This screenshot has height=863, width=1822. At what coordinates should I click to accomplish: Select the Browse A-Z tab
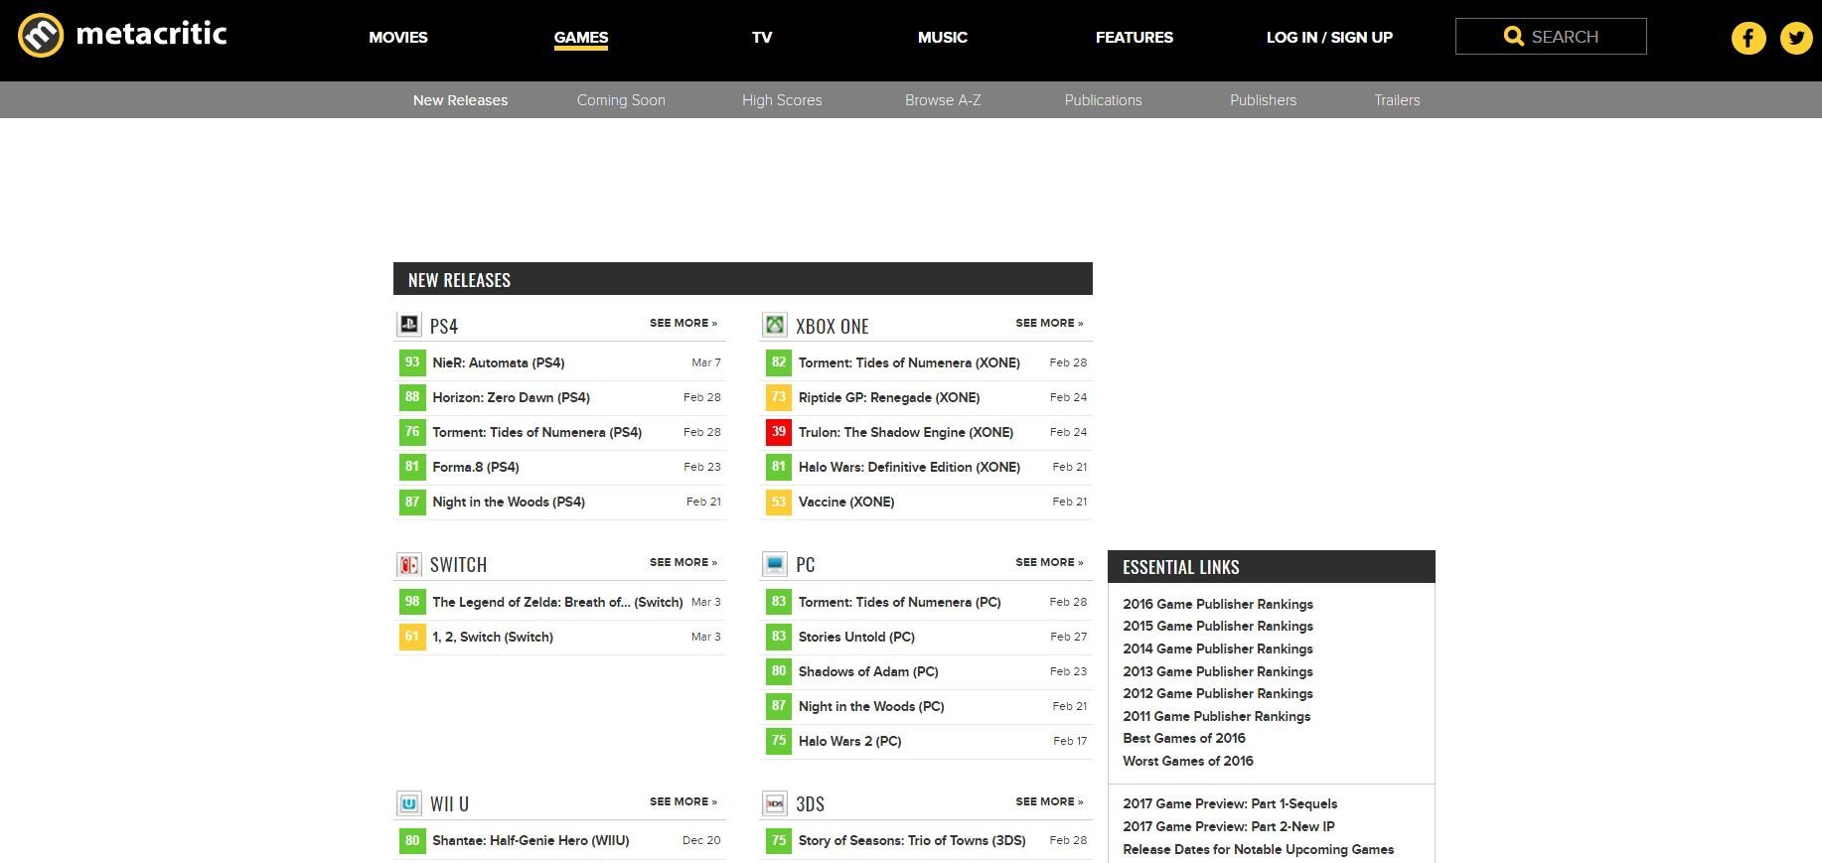[943, 100]
